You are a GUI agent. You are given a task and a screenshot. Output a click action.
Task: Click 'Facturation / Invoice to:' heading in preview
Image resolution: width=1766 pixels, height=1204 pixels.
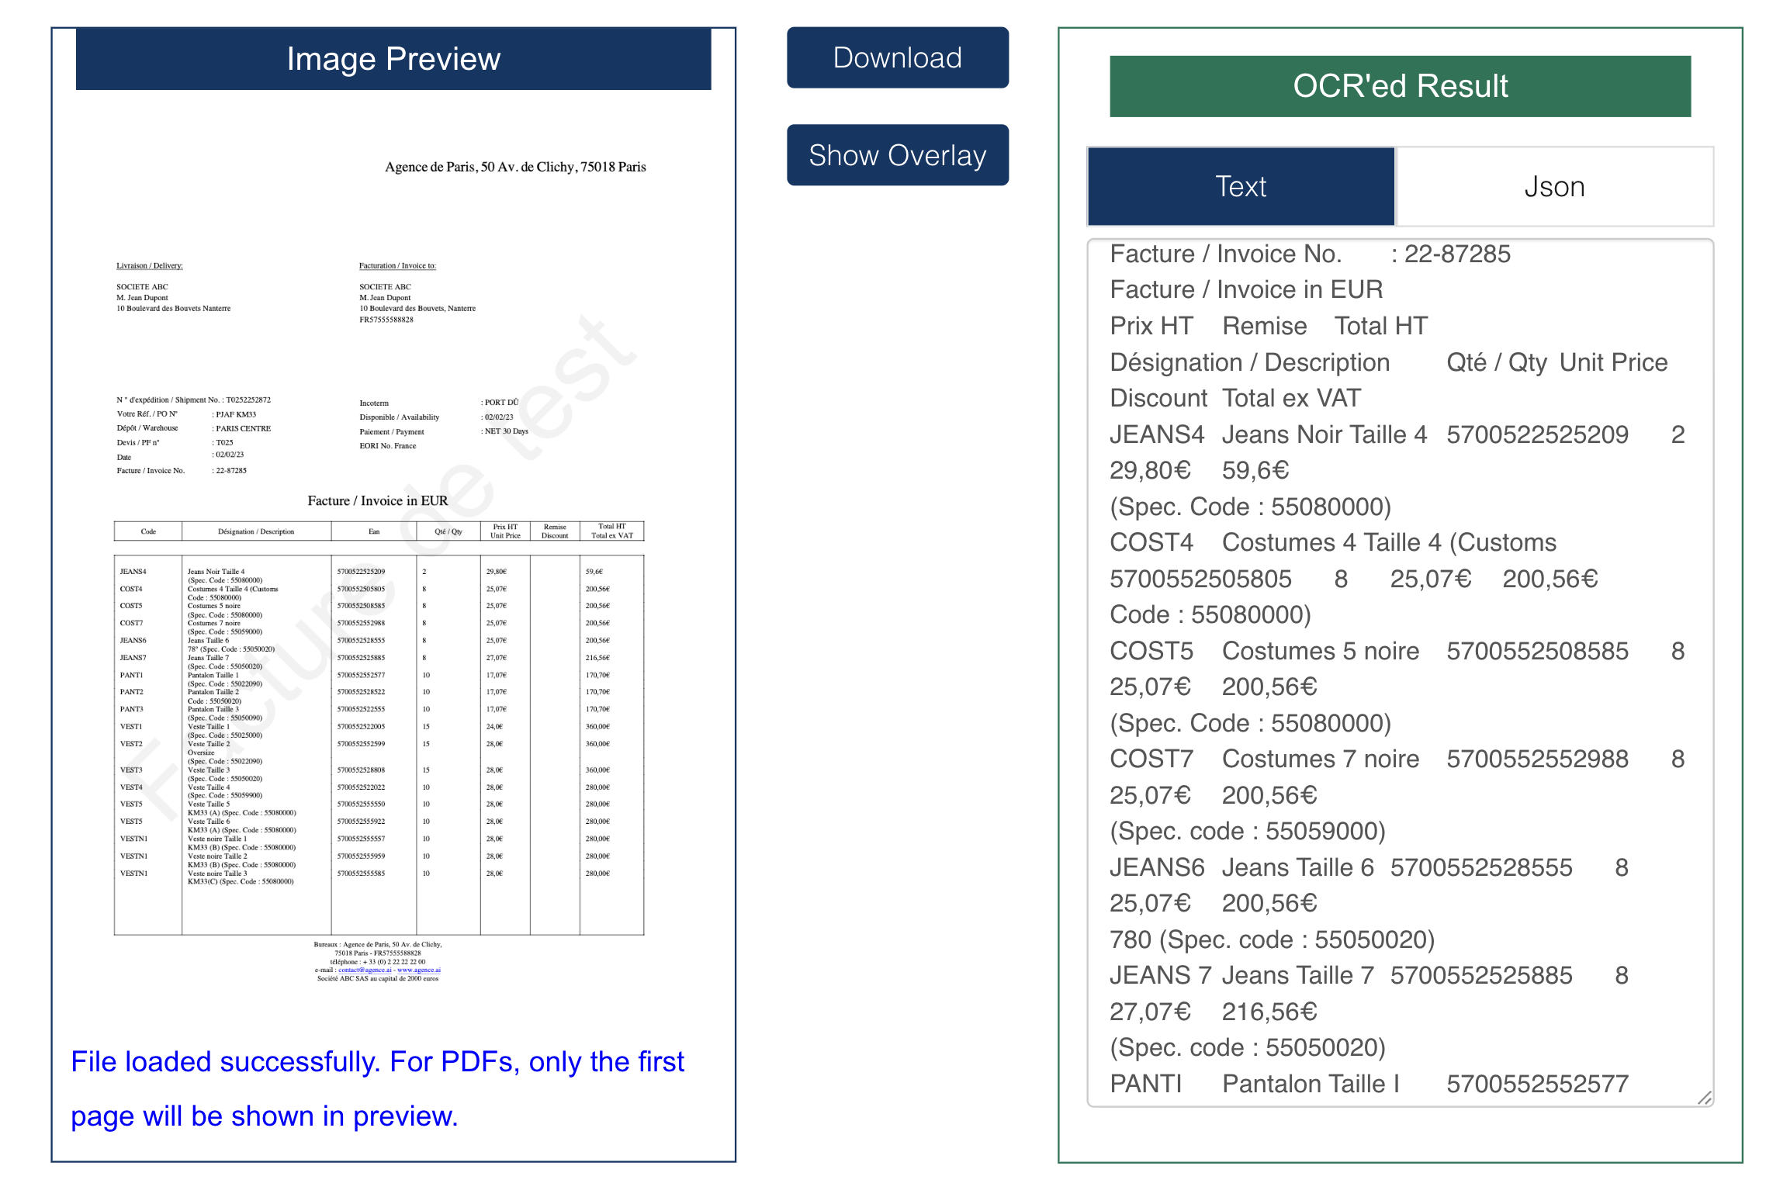(x=397, y=265)
